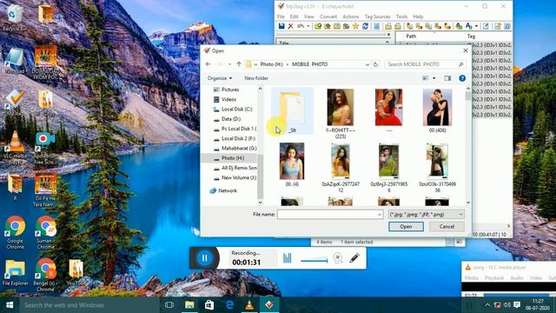The width and height of the screenshot is (556, 313).
Task: Open Help menu in Mp3tag
Action: 418,17
